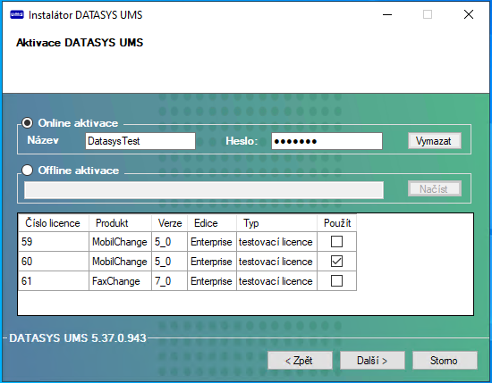The width and height of the screenshot is (492, 383).
Task: Click the Edice column header
Action: click(212, 223)
